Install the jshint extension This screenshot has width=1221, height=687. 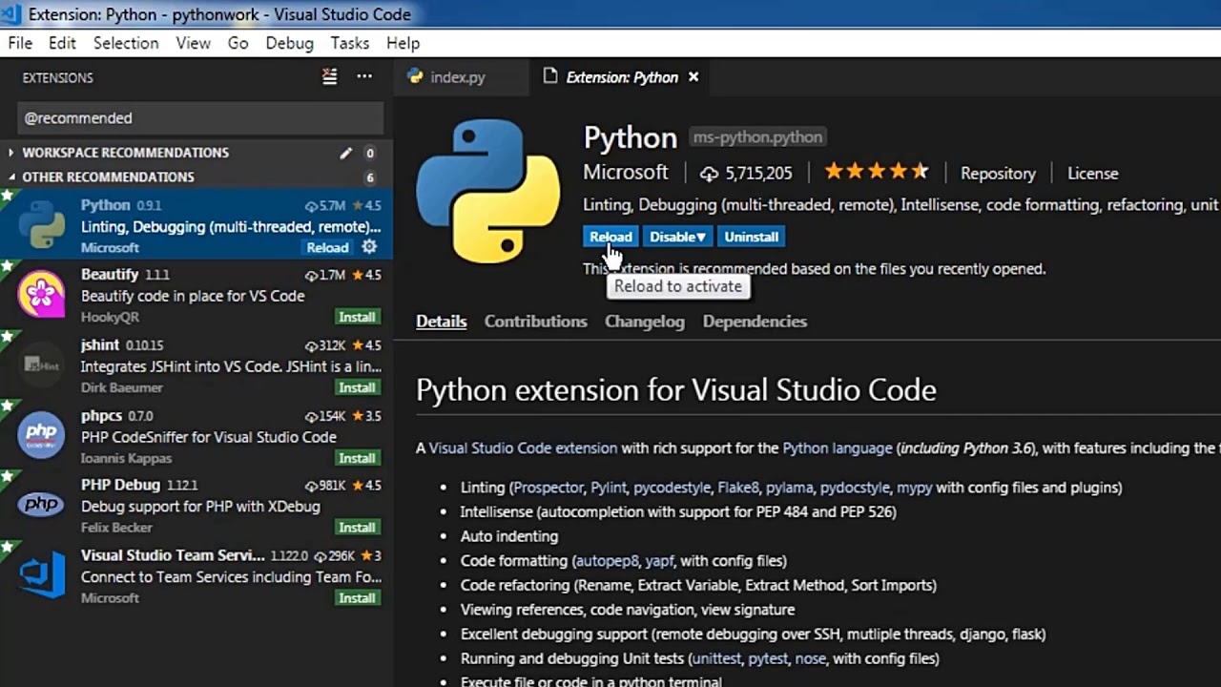(357, 387)
